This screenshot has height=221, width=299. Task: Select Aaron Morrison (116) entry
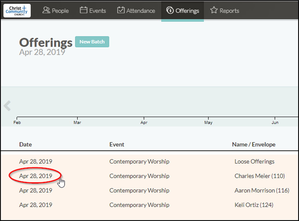(x=262, y=190)
